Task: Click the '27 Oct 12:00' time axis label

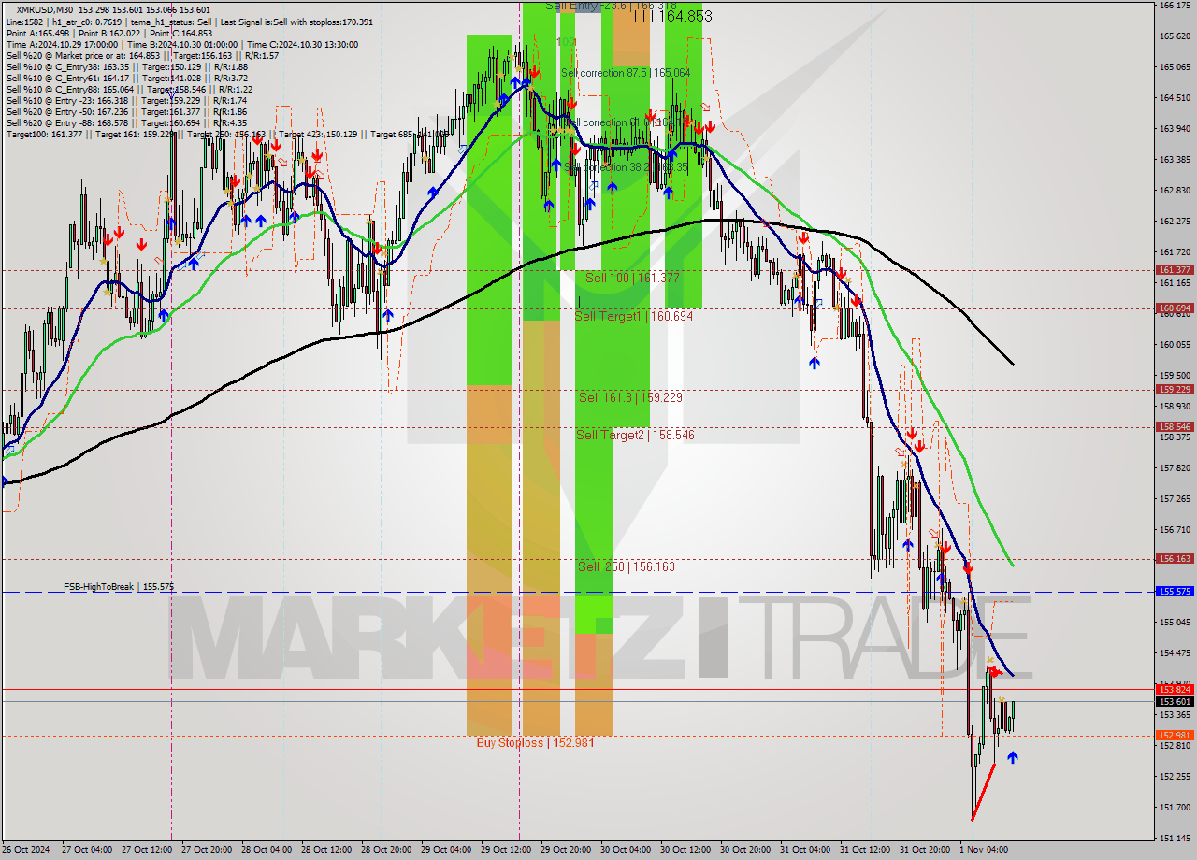Action: (x=146, y=850)
